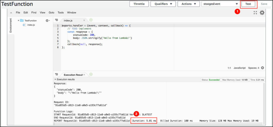
Task: Switch to the Execution Result tab
Action: (73, 75)
